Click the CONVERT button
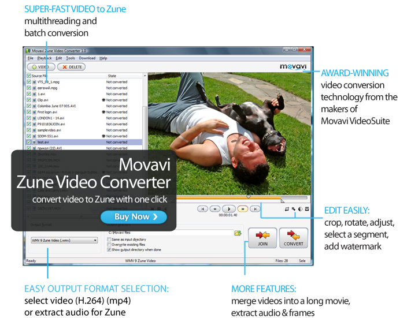Image resolution: width=411 pixels, height=318 pixels. pyautogui.click(x=293, y=238)
